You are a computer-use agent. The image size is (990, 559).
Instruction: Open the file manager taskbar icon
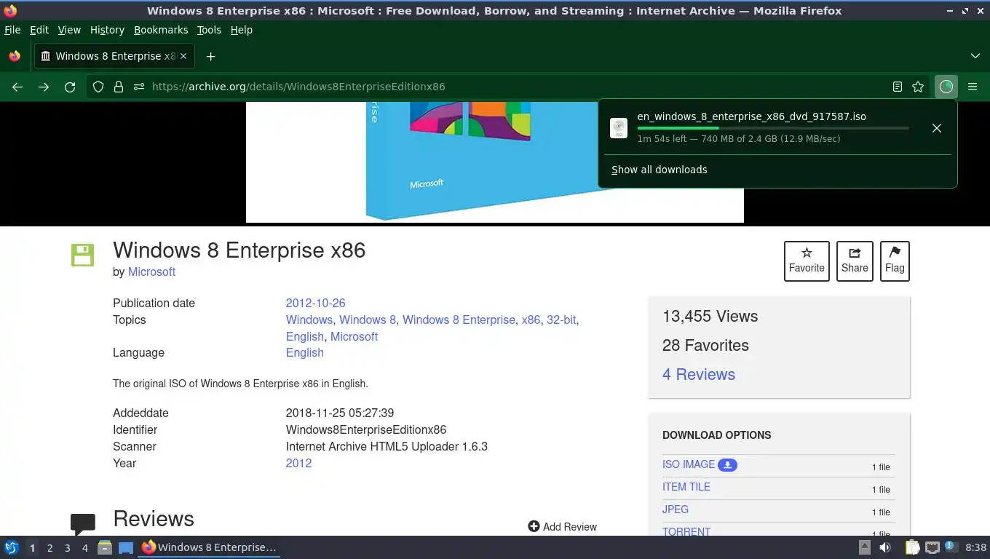[x=105, y=547]
